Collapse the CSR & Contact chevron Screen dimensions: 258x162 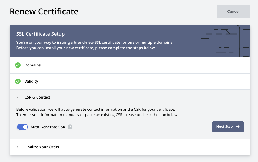pyautogui.click(x=18, y=97)
